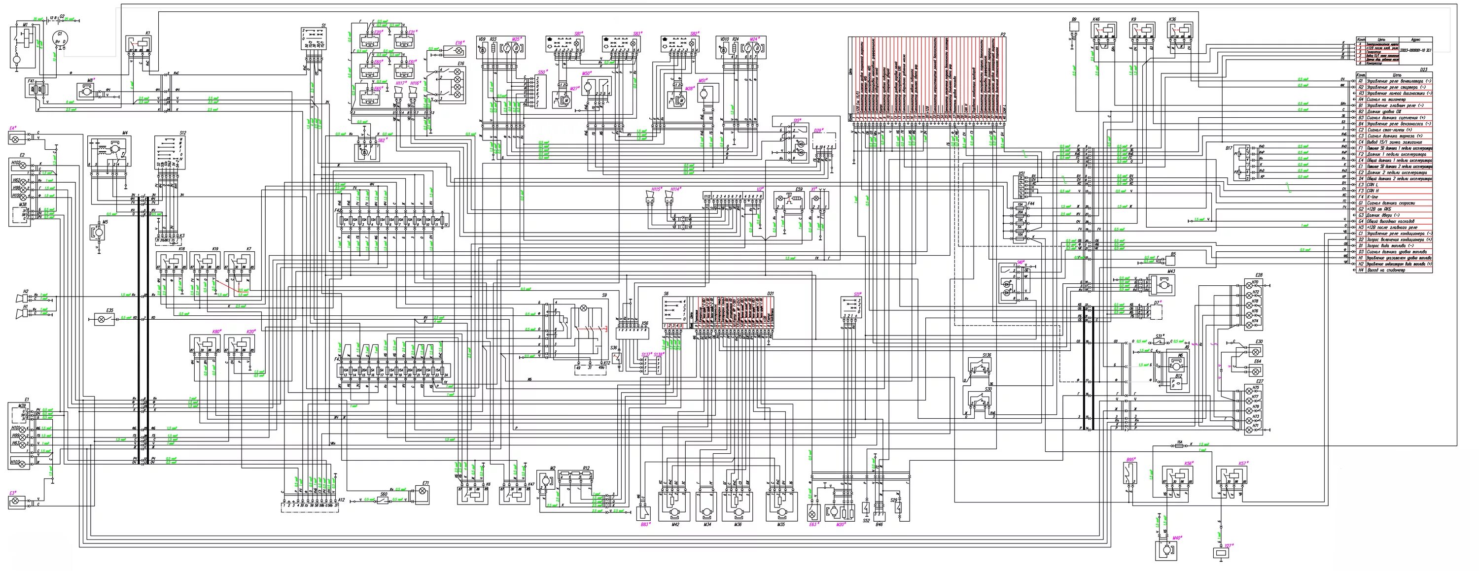Select the S60 switch symbol

pos(384,501)
